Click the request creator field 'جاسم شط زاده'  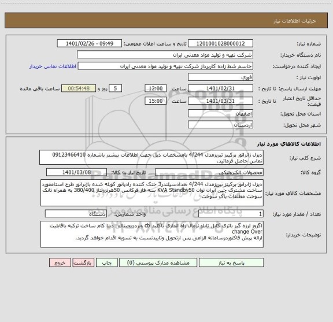(165, 66)
